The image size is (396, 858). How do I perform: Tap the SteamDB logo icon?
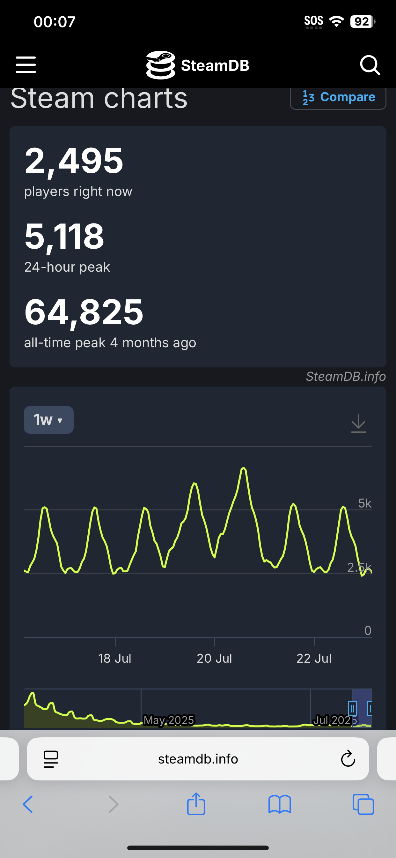(x=160, y=65)
